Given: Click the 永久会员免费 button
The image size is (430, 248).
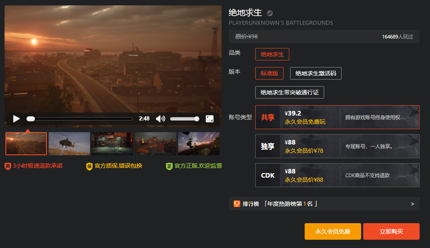Looking at the screenshot, I should click(x=332, y=231).
